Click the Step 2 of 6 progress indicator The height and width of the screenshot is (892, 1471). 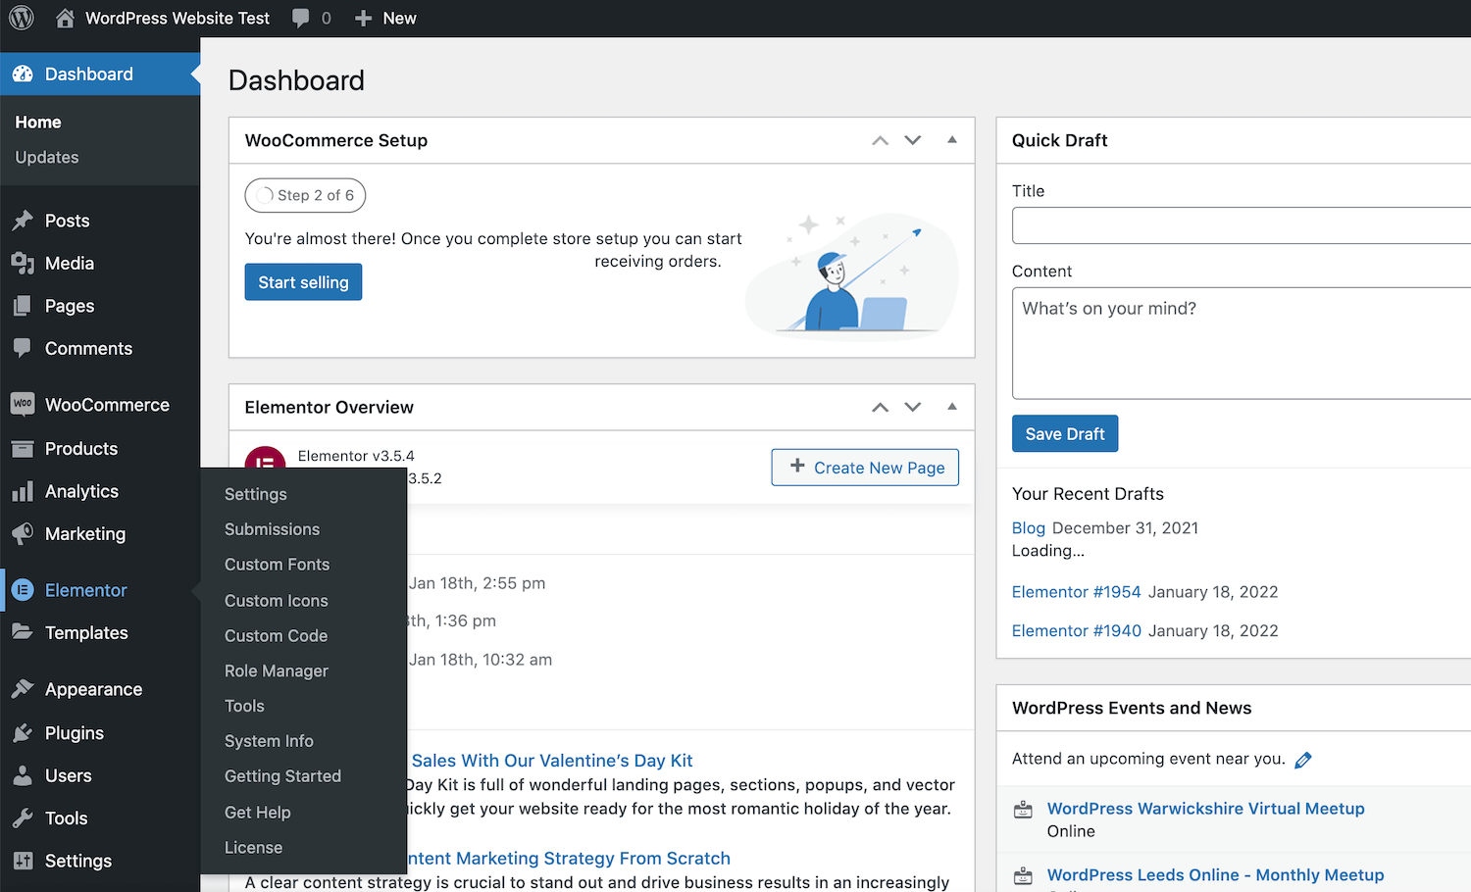(x=305, y=195)
